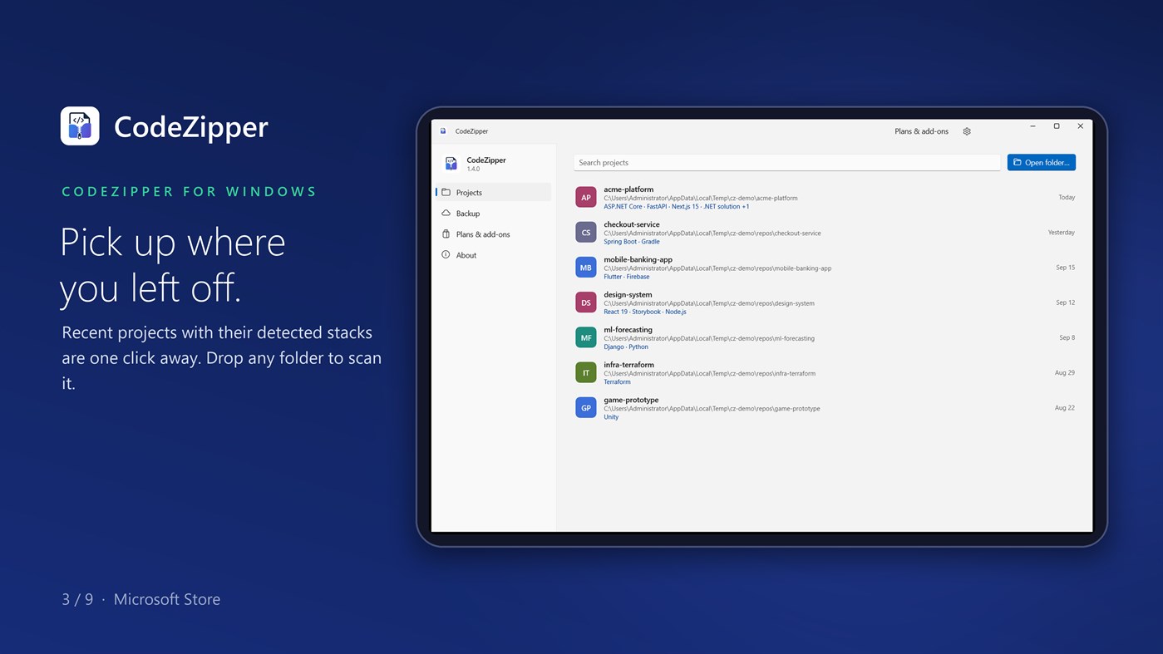Click the checkout-service folder path
Screen dimensions: 1163x654
pos(712,234)
